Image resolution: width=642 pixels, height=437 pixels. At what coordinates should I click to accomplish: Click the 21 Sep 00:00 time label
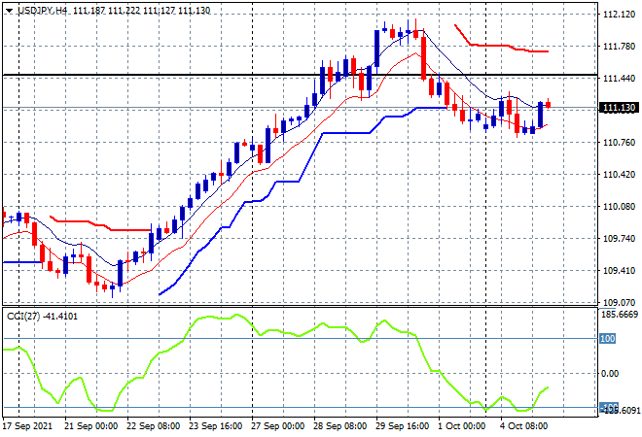point(90,426)
